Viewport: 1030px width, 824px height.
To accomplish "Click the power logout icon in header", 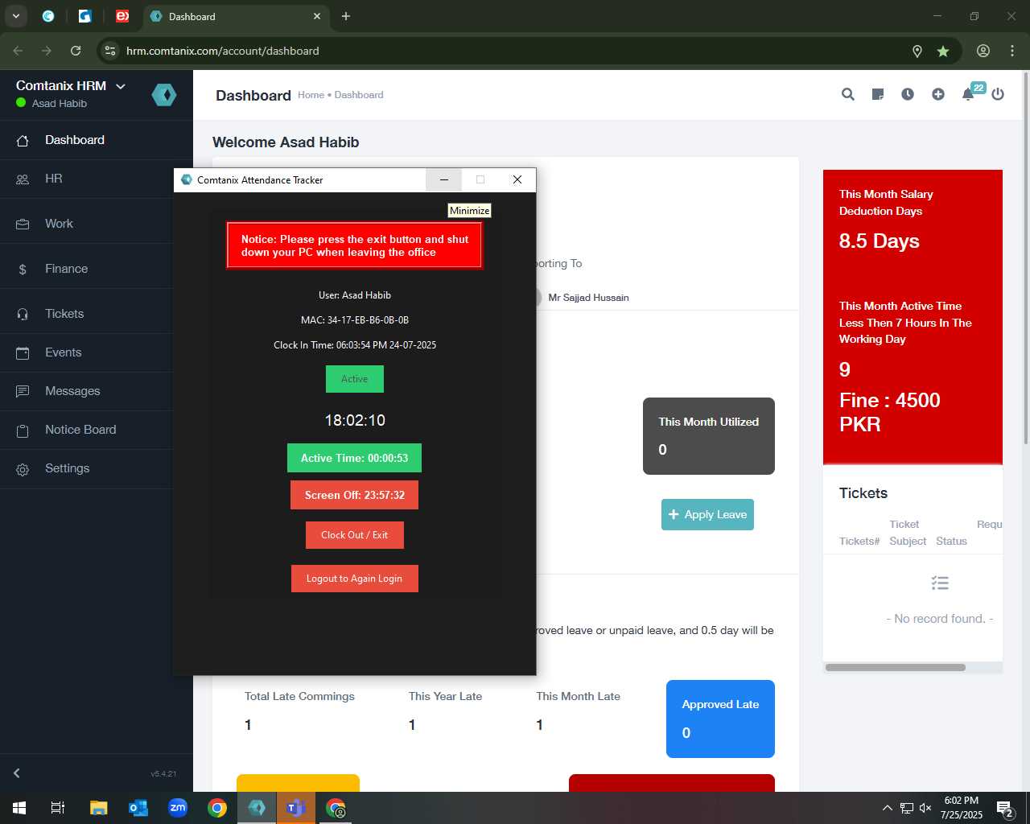I will coord(998,94).
